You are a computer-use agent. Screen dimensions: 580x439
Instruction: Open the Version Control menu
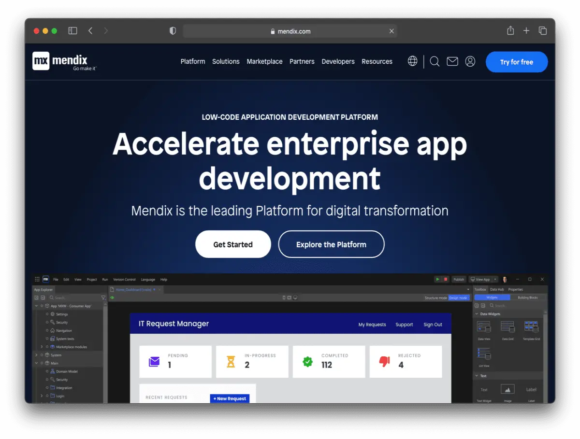(x=124, y=280)
